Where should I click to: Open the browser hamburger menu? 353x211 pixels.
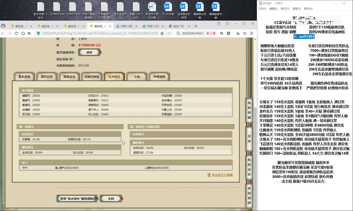click(251, 33)
